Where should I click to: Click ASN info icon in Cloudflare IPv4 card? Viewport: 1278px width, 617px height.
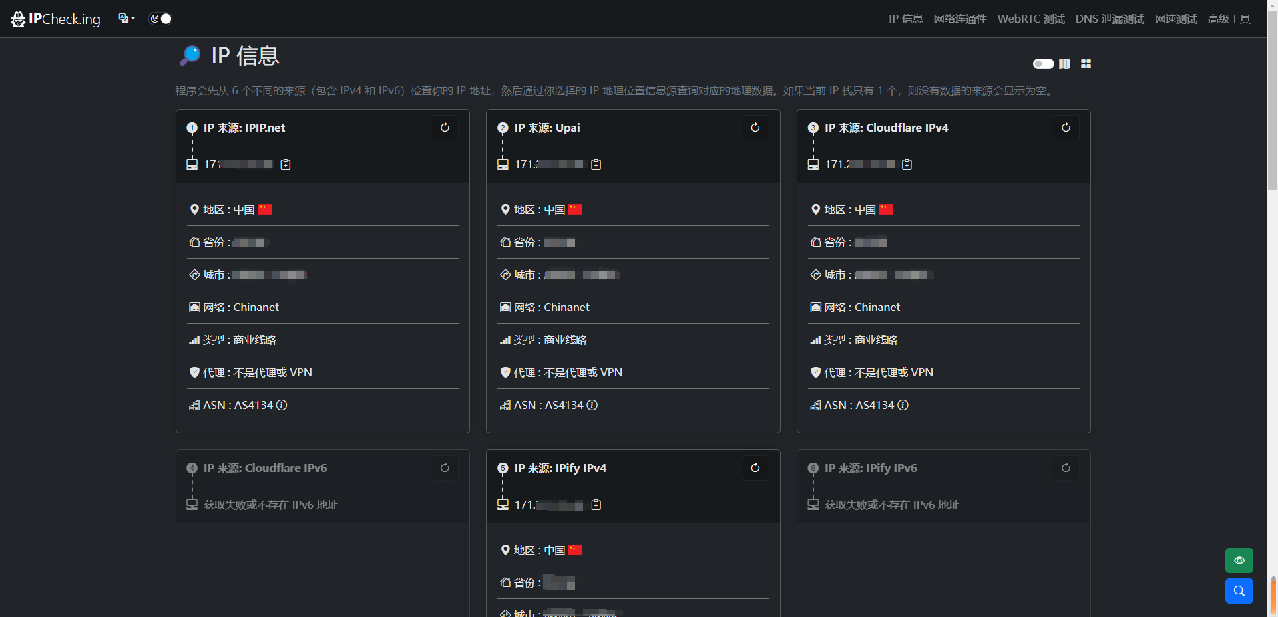tap(903, 405)
